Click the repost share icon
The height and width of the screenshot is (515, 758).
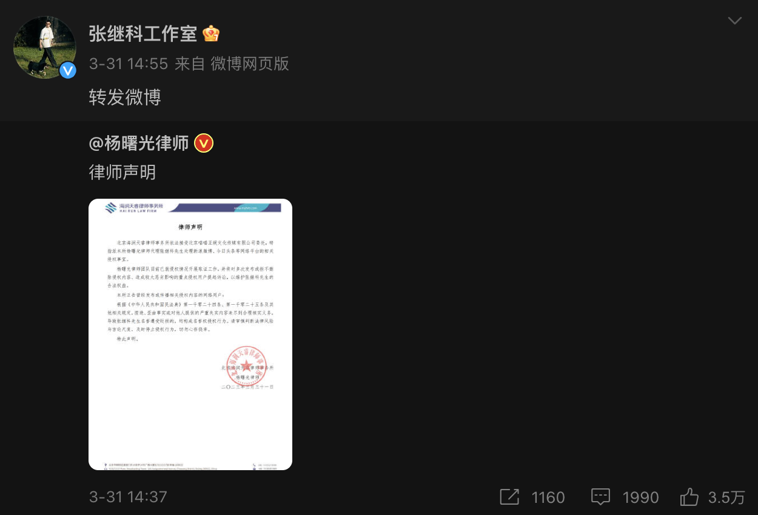(x=509, y=497)
